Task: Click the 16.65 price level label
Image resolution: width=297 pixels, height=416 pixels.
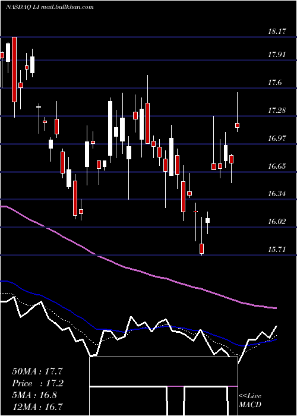Action: tap(277, 166)
